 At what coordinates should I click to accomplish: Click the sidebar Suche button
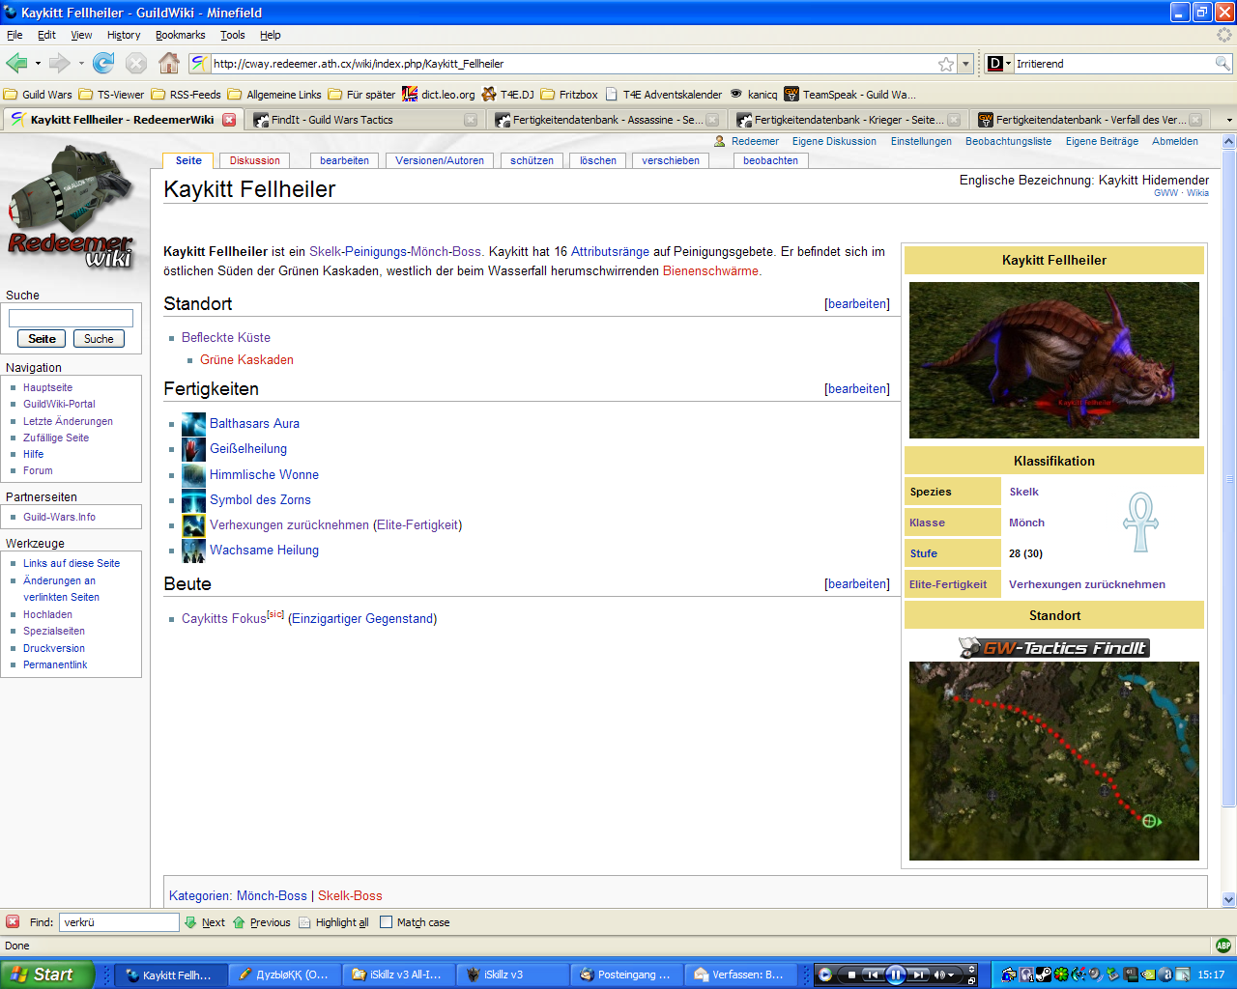pyautogui.click(x=99, y=339)
